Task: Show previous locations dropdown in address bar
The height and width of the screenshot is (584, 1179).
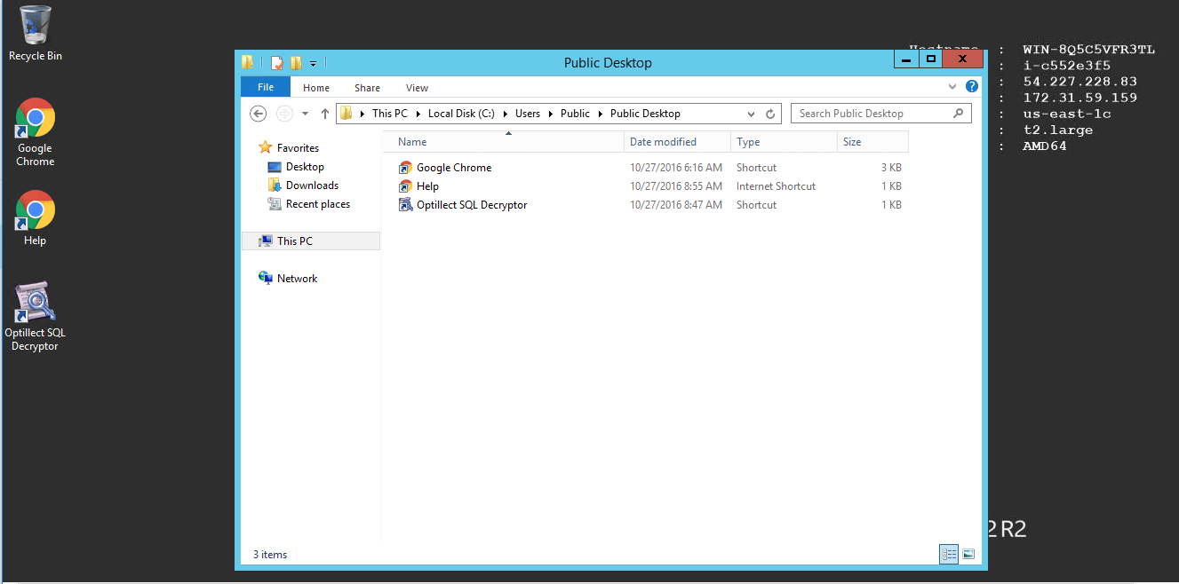Action: coord(751,114)
